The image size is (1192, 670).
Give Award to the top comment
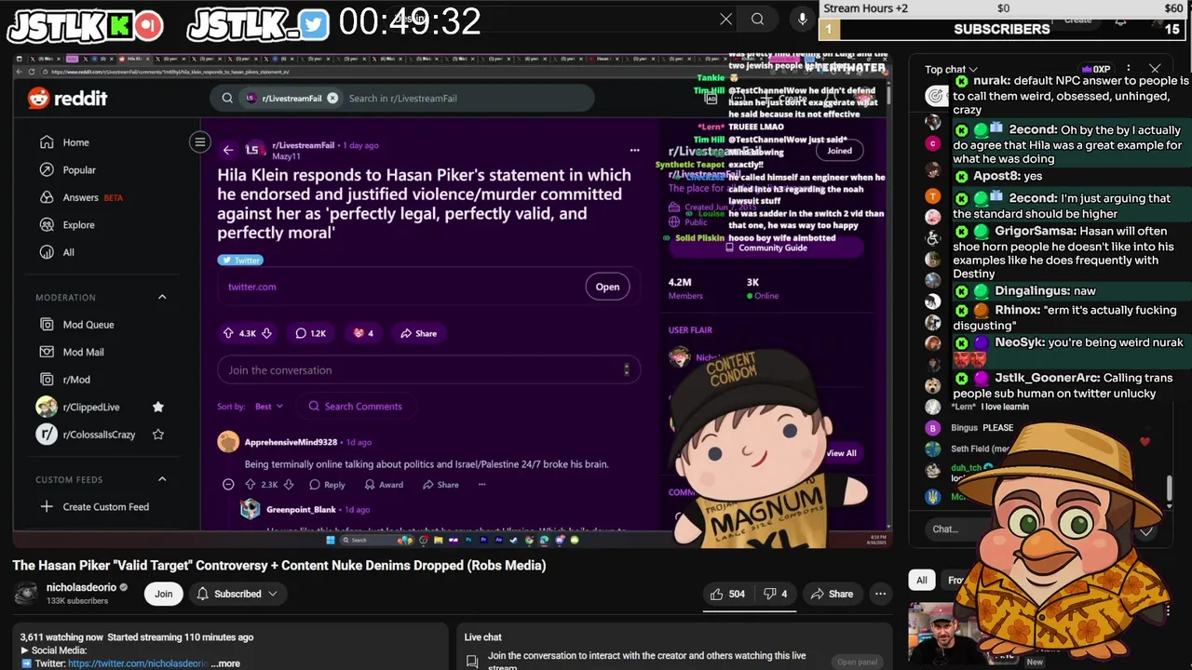click(384, 485)
